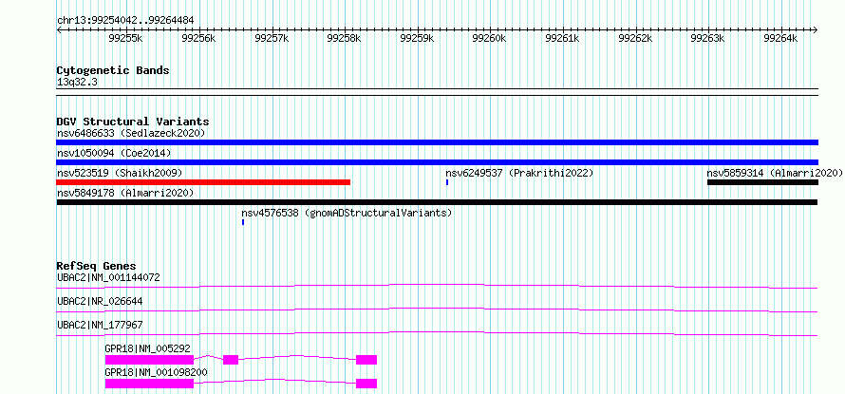The height and width of the screenshot is (394, 845).
Task: Click the 99261k ruler tick label
Action: 563,38
